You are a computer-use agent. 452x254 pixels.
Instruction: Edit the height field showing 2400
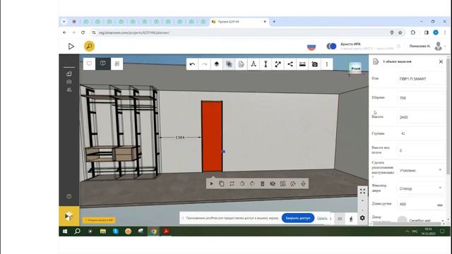point(421,118)
